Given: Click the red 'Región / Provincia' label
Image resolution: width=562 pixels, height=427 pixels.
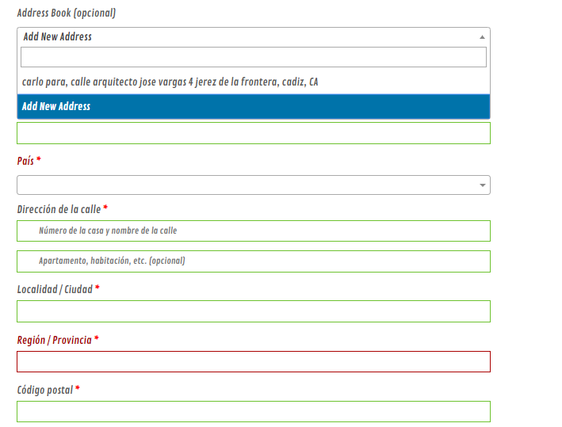Looking at the screenshot, I should (55, 340).
